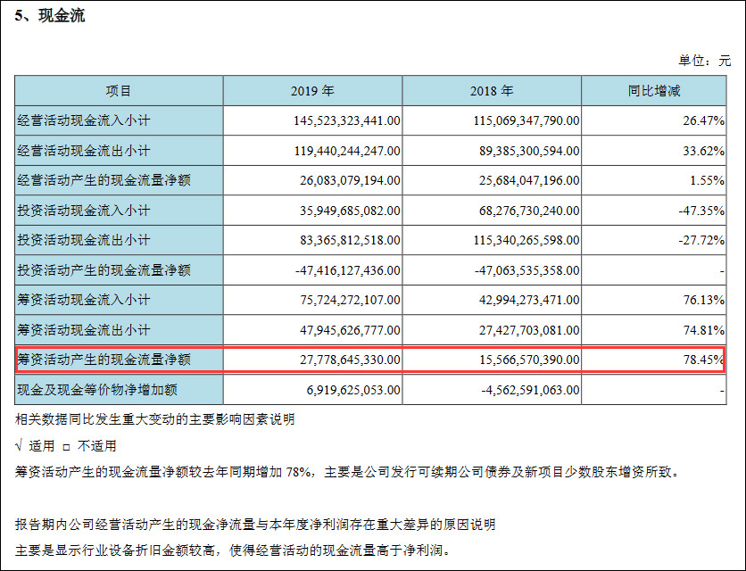
Task: Click cell value 42,994,273,471.00
Action: tap(529, 300)
